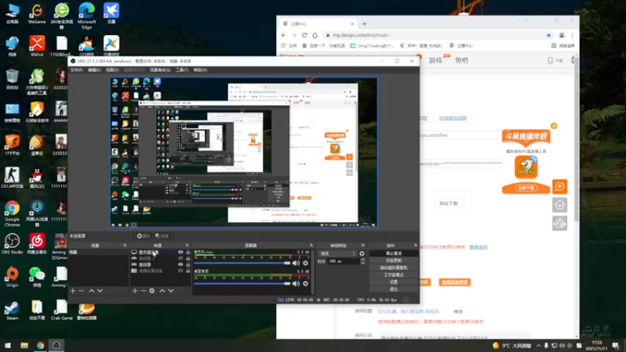Move scene up in the scenes list
This screenshot has width=626, height=352.
[x=92, y=291]
